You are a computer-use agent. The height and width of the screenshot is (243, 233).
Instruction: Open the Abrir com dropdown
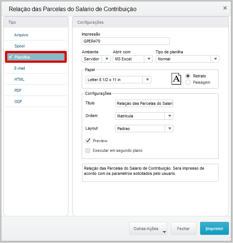133,59
